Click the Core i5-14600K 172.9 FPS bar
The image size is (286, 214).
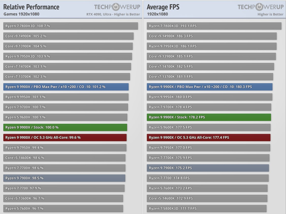207,198
